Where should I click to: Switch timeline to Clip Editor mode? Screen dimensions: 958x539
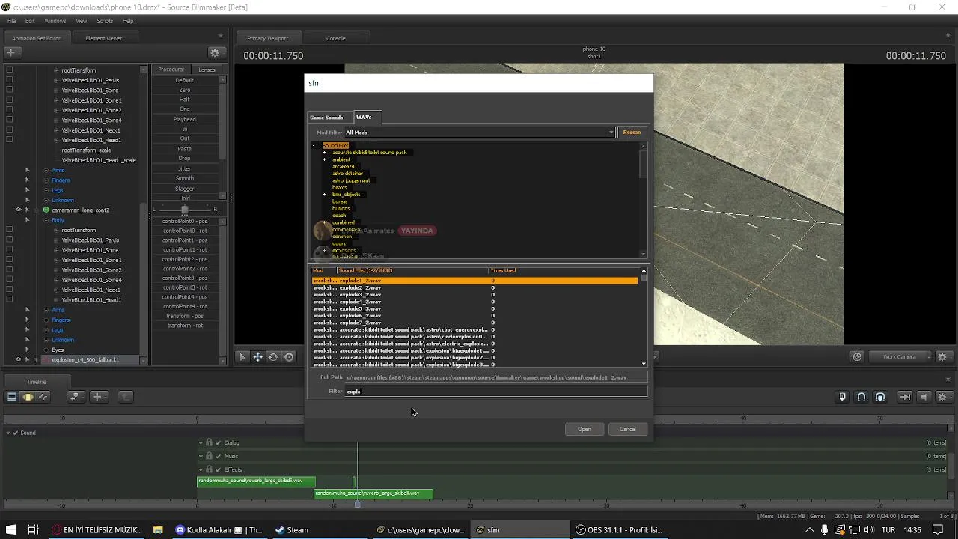12,397
